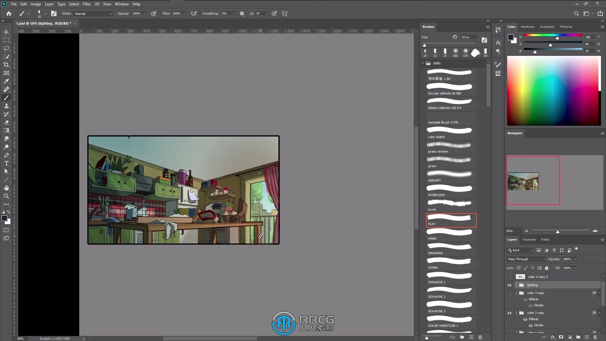Choose the 300 soft round recent brush
Screen dimensions: 606x341
[455, 53]
